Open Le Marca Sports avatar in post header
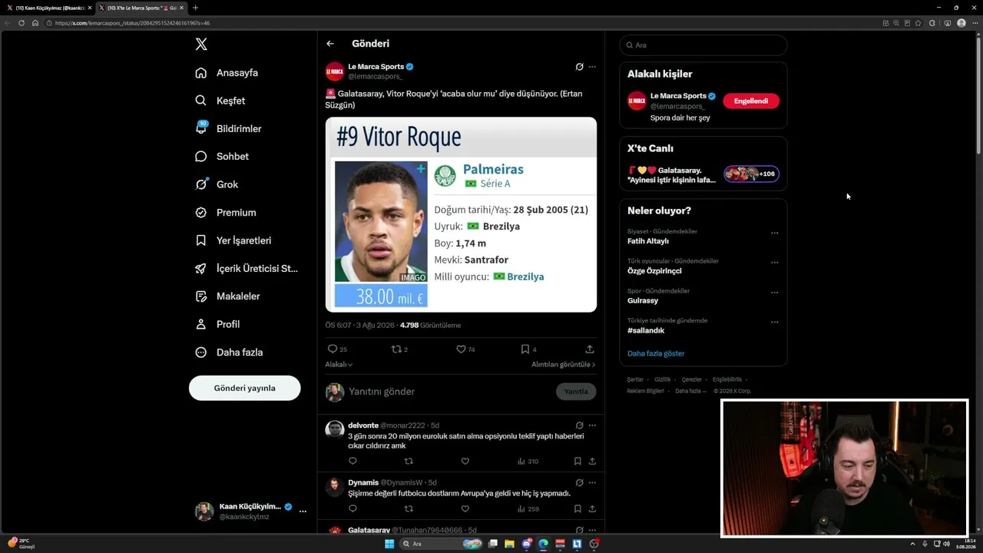Screen dimensions: 983x553 coord(335,71)
